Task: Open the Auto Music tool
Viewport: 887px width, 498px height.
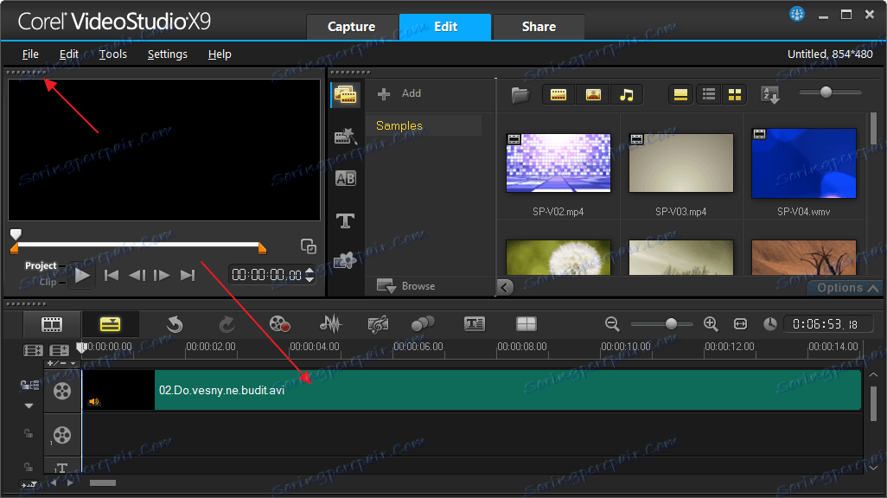Action: pos(378,323)
